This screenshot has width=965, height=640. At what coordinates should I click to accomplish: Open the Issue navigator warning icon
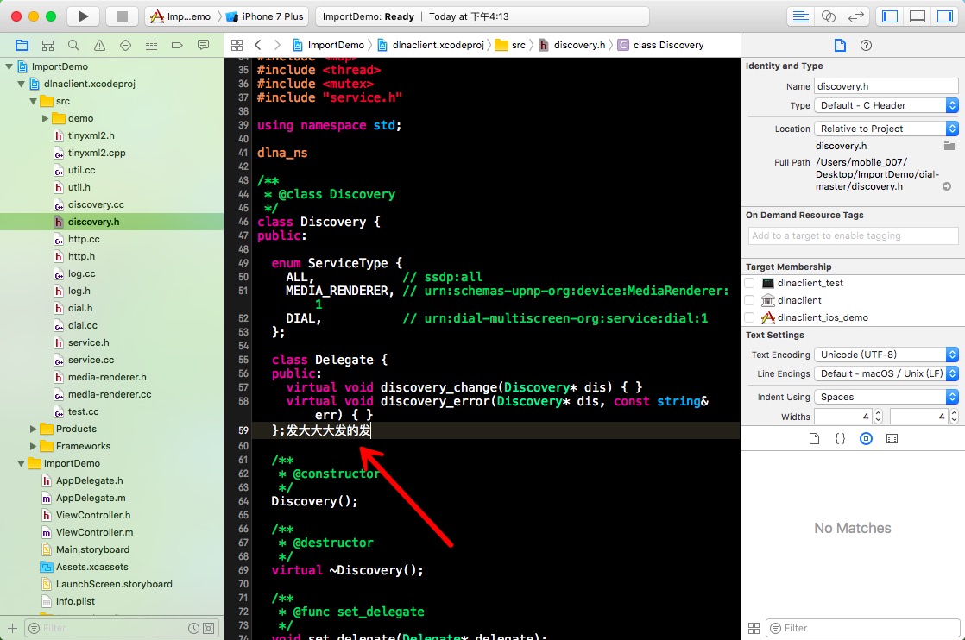(x=99, y=46)
